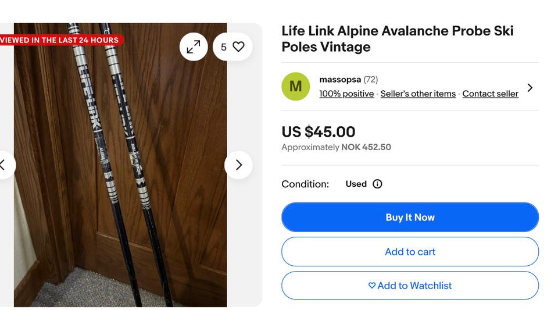Add the listing to Watchlist
Image resolution: width=558 pixels, height=310 pixels.
pos(410,286)
